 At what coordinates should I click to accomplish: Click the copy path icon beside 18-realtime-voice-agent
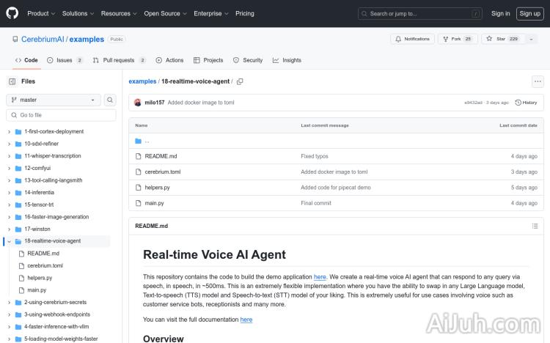pyautogui.click(x=240, y=81)
